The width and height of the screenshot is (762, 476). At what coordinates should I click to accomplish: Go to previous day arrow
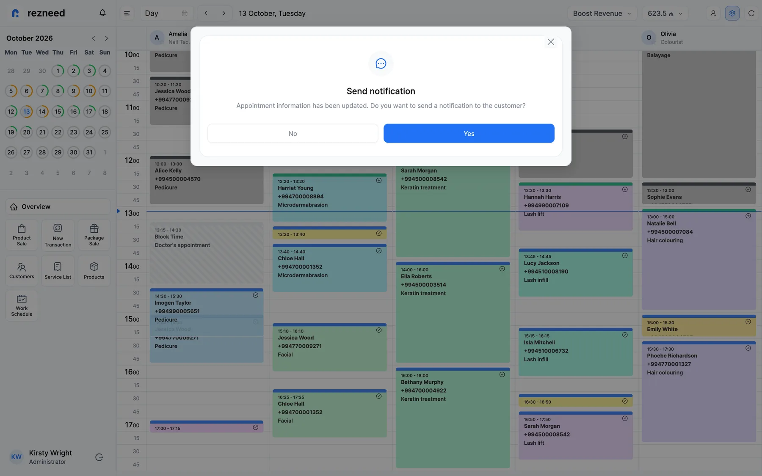coord(206,13)
